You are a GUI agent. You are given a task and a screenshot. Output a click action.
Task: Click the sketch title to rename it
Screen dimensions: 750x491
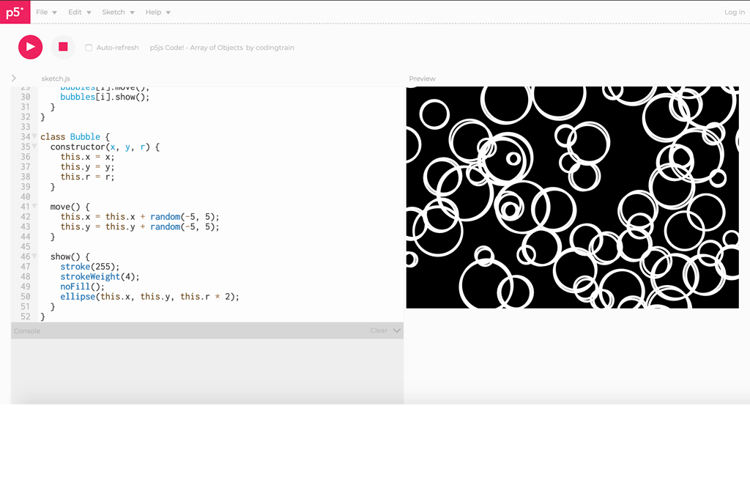196,48
